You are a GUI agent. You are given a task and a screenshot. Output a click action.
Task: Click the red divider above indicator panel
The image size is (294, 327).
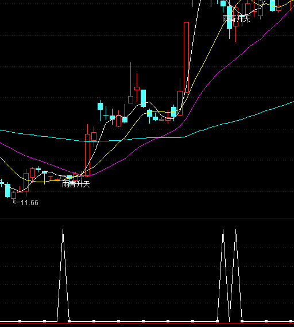click(147, 218)
